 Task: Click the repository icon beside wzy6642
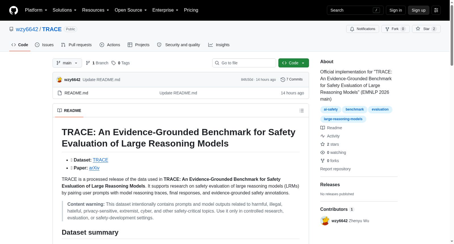tap(11, 29)
